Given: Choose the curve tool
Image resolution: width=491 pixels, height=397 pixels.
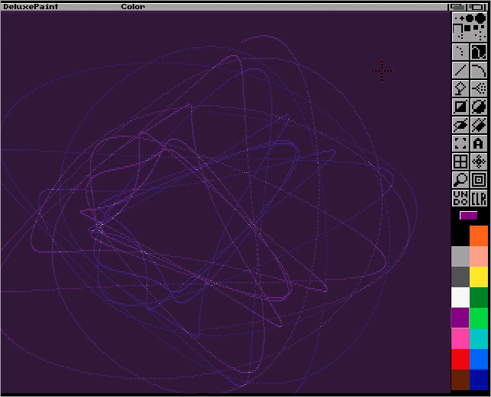Looking at the screenshot, I should (479, 70).
